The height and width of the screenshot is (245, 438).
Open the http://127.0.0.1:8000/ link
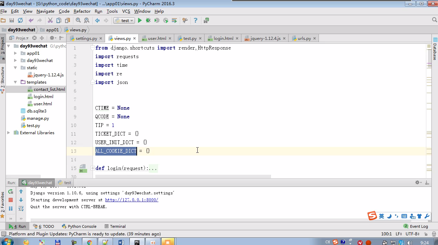(132, 200)
